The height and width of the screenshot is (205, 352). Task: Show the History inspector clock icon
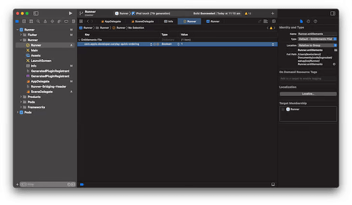pos(308,21)
